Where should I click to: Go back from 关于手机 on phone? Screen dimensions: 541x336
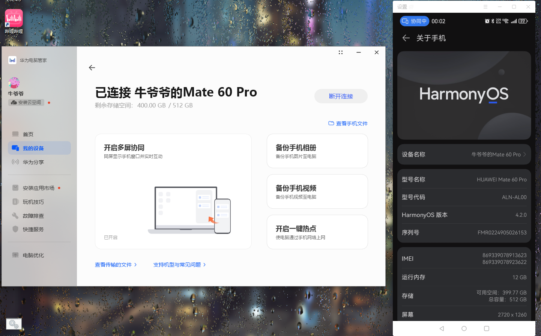point(406,38)
